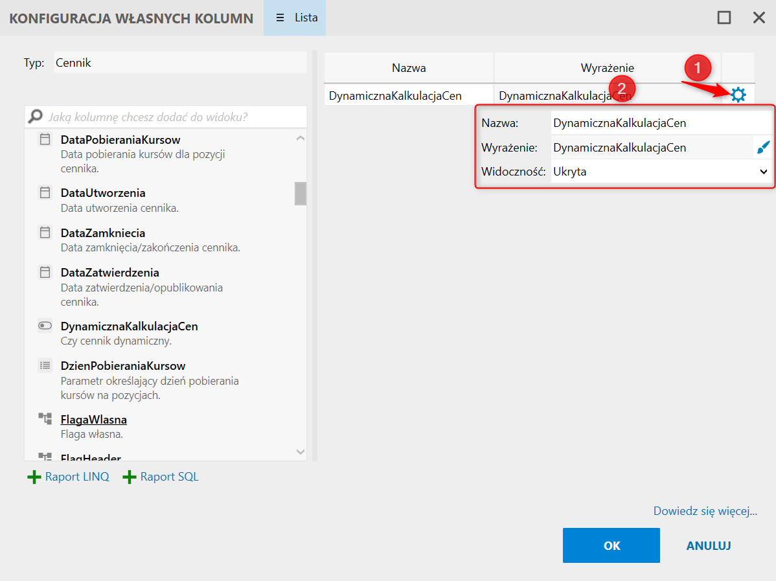Image resolution: width=776 pixels, height=581 pixels.
Task: Switch to the Lista tab
Action: [295, 17]
